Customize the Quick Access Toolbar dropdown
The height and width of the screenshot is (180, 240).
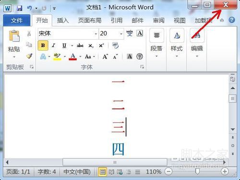(x=54, y=8)
